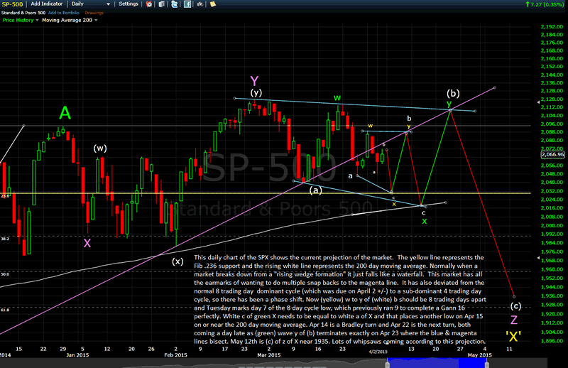Click the white '(c)' wave label

516,305
